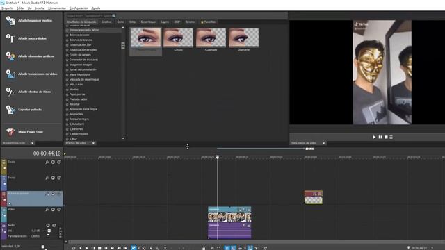Click track FX icon on first Texto track
445x250 pixels.
(x=47, y=162)
